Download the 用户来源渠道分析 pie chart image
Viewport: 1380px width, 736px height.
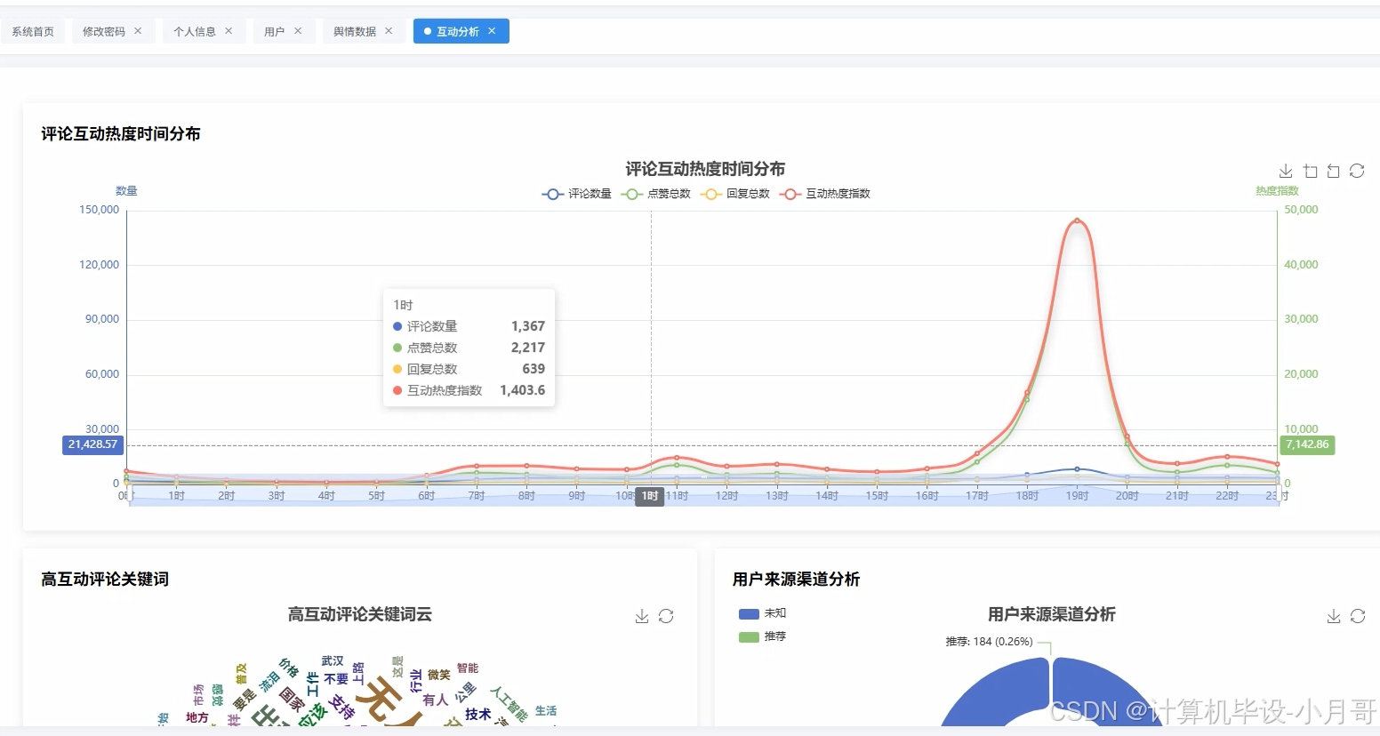click(1333, 615)
